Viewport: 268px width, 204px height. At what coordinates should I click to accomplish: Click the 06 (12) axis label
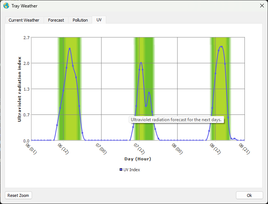pyautogui.click(x=63, y=149)
